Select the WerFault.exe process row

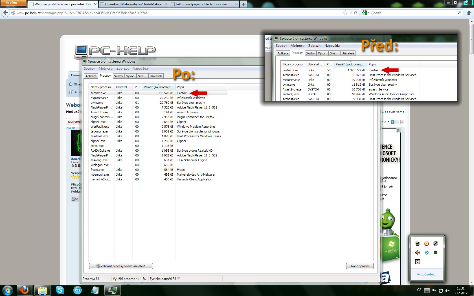[158, 127]
